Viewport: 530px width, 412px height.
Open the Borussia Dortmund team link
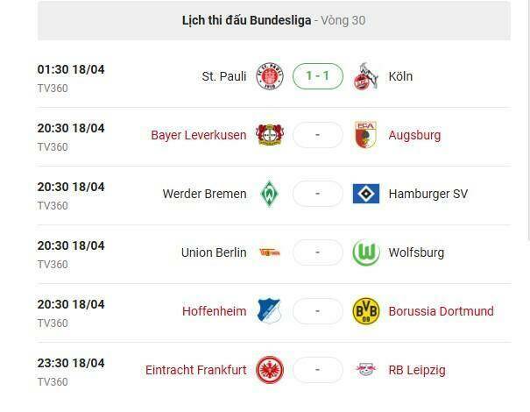tap(441, 311)
